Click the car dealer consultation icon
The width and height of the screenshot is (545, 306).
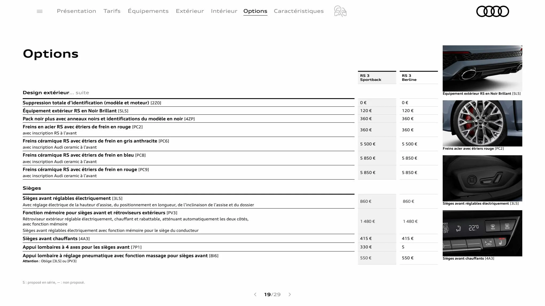pyautogui.click(x=340, y=11)
